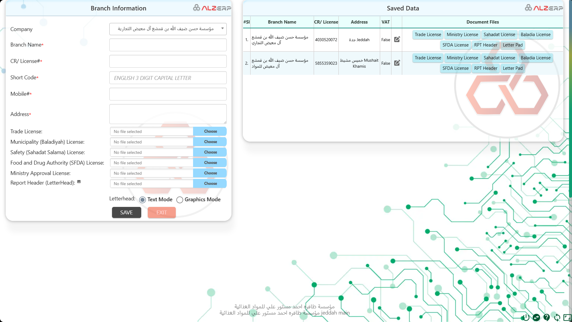The image size is (572, 322).
Task: Choose a Report Header file
Action: 210,184
